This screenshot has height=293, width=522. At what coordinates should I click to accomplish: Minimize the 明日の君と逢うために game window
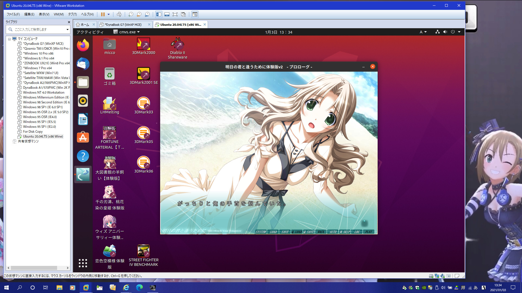click(363, 67)
